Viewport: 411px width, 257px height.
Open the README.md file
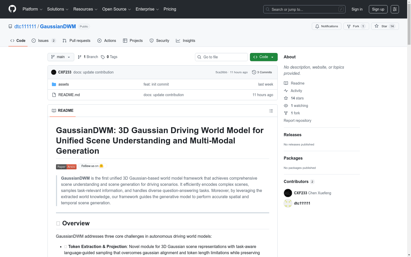tap(69, 95)
